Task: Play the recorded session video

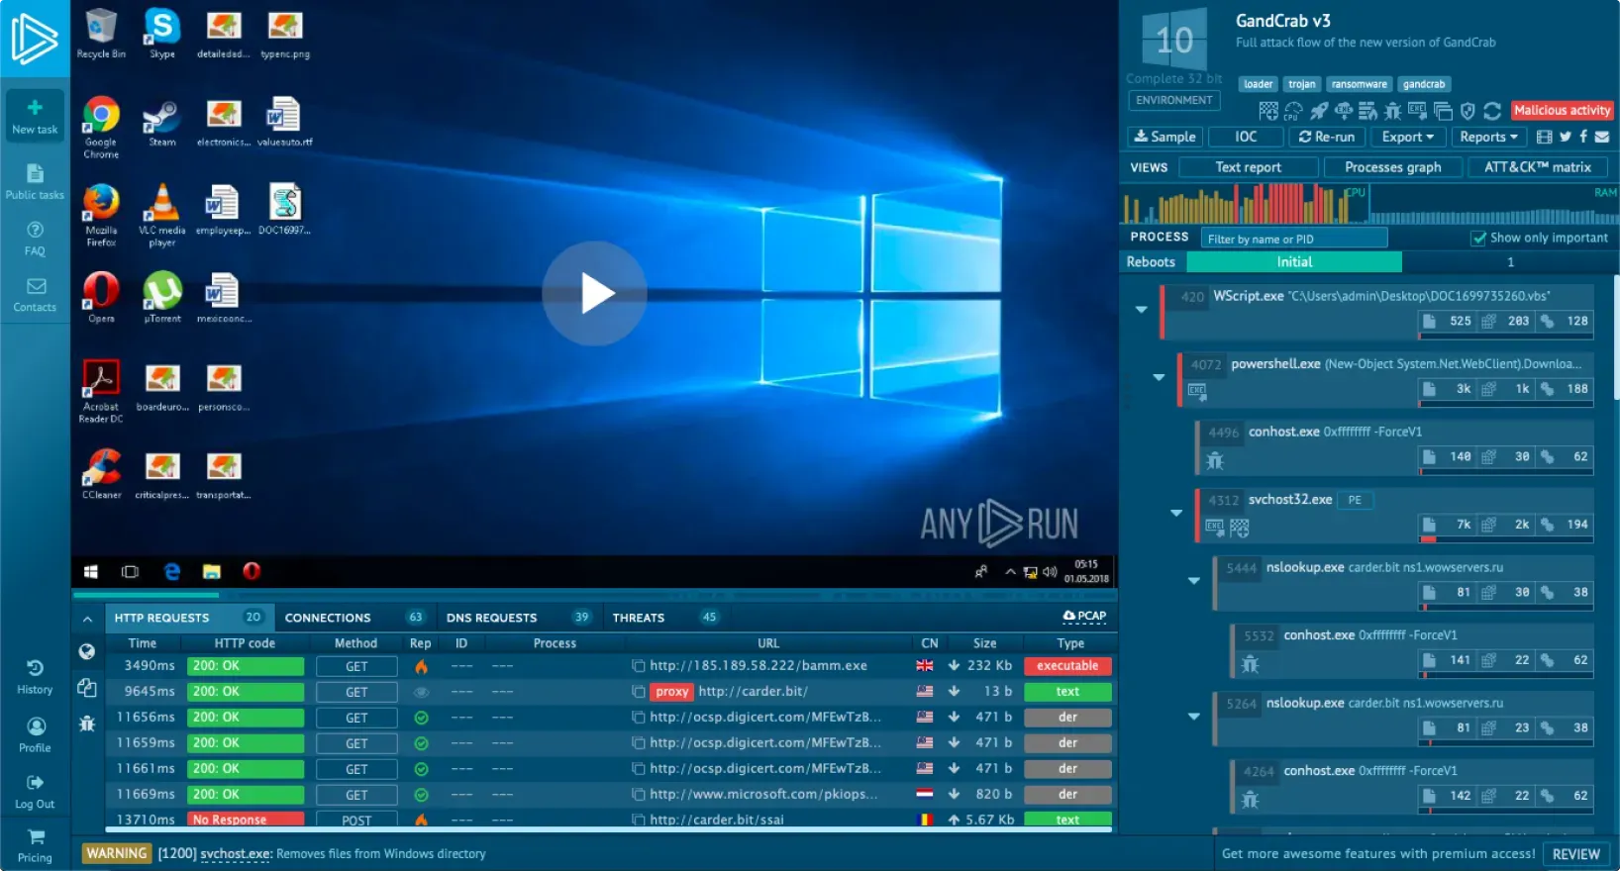Action: 595,294
